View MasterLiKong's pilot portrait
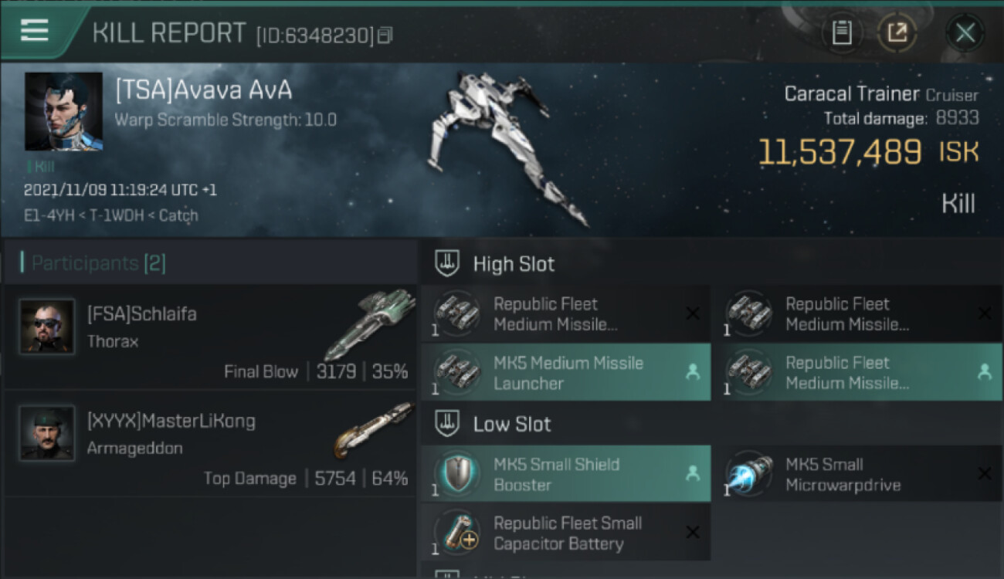This screenshot has width=1004, height=579. coord(47,432)
